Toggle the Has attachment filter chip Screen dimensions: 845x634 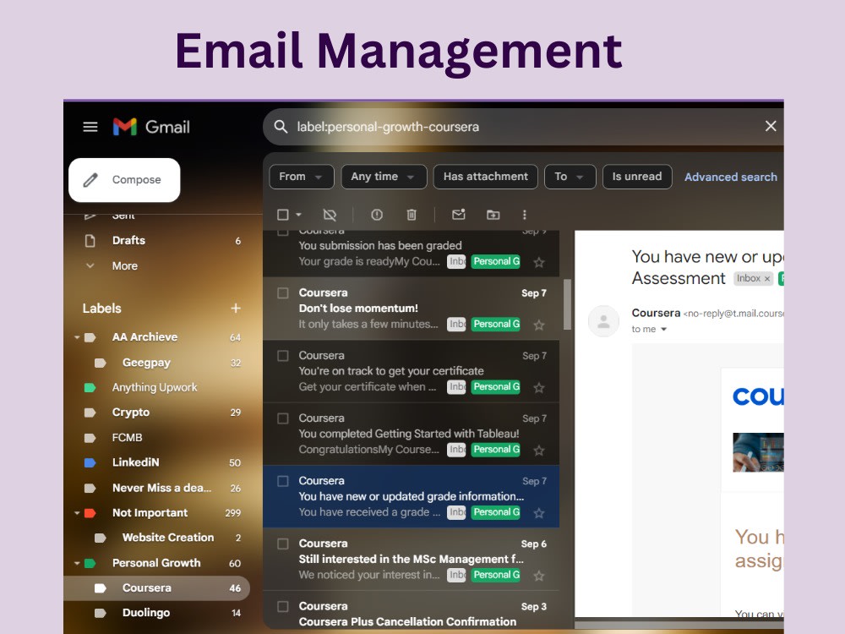[x=486, y=177]
